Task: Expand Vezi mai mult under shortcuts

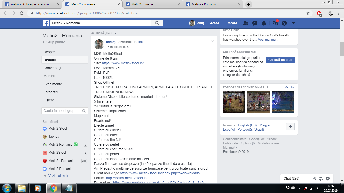Action: point(58,176)
